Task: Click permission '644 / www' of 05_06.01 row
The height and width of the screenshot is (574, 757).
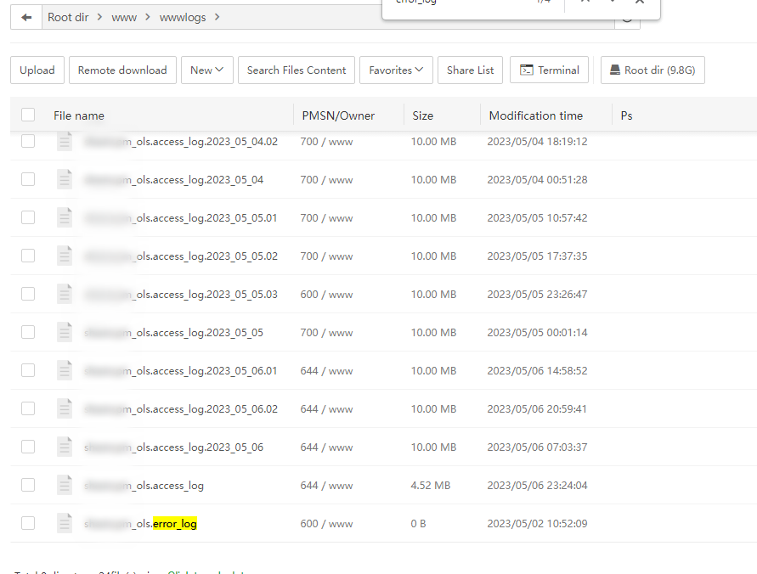Action: [x=326, y=371]
